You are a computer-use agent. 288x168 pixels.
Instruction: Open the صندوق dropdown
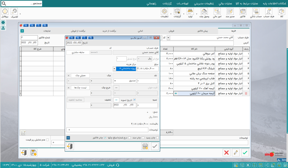tap(125, 81)
